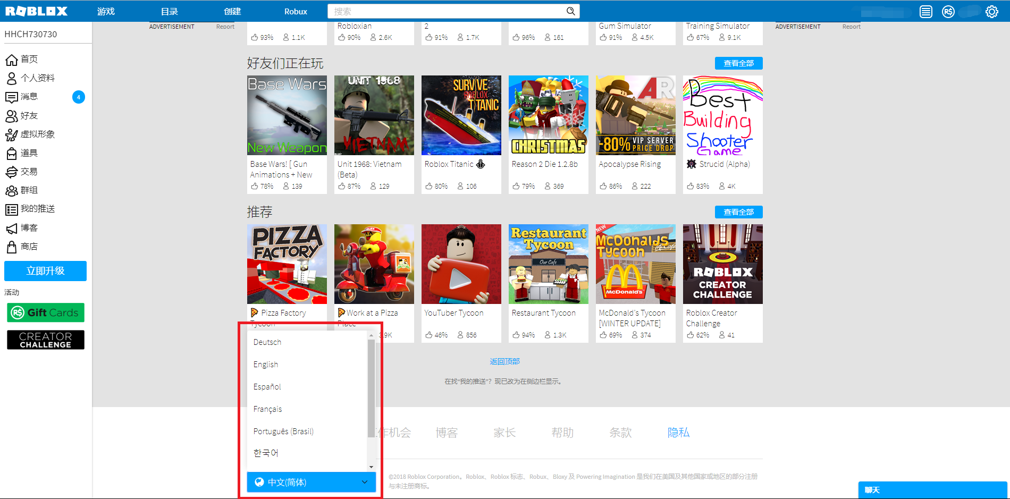Open the Robux balance icon in header
The width and height of the screenshot is (1010, 499).
tap(948, 12)
